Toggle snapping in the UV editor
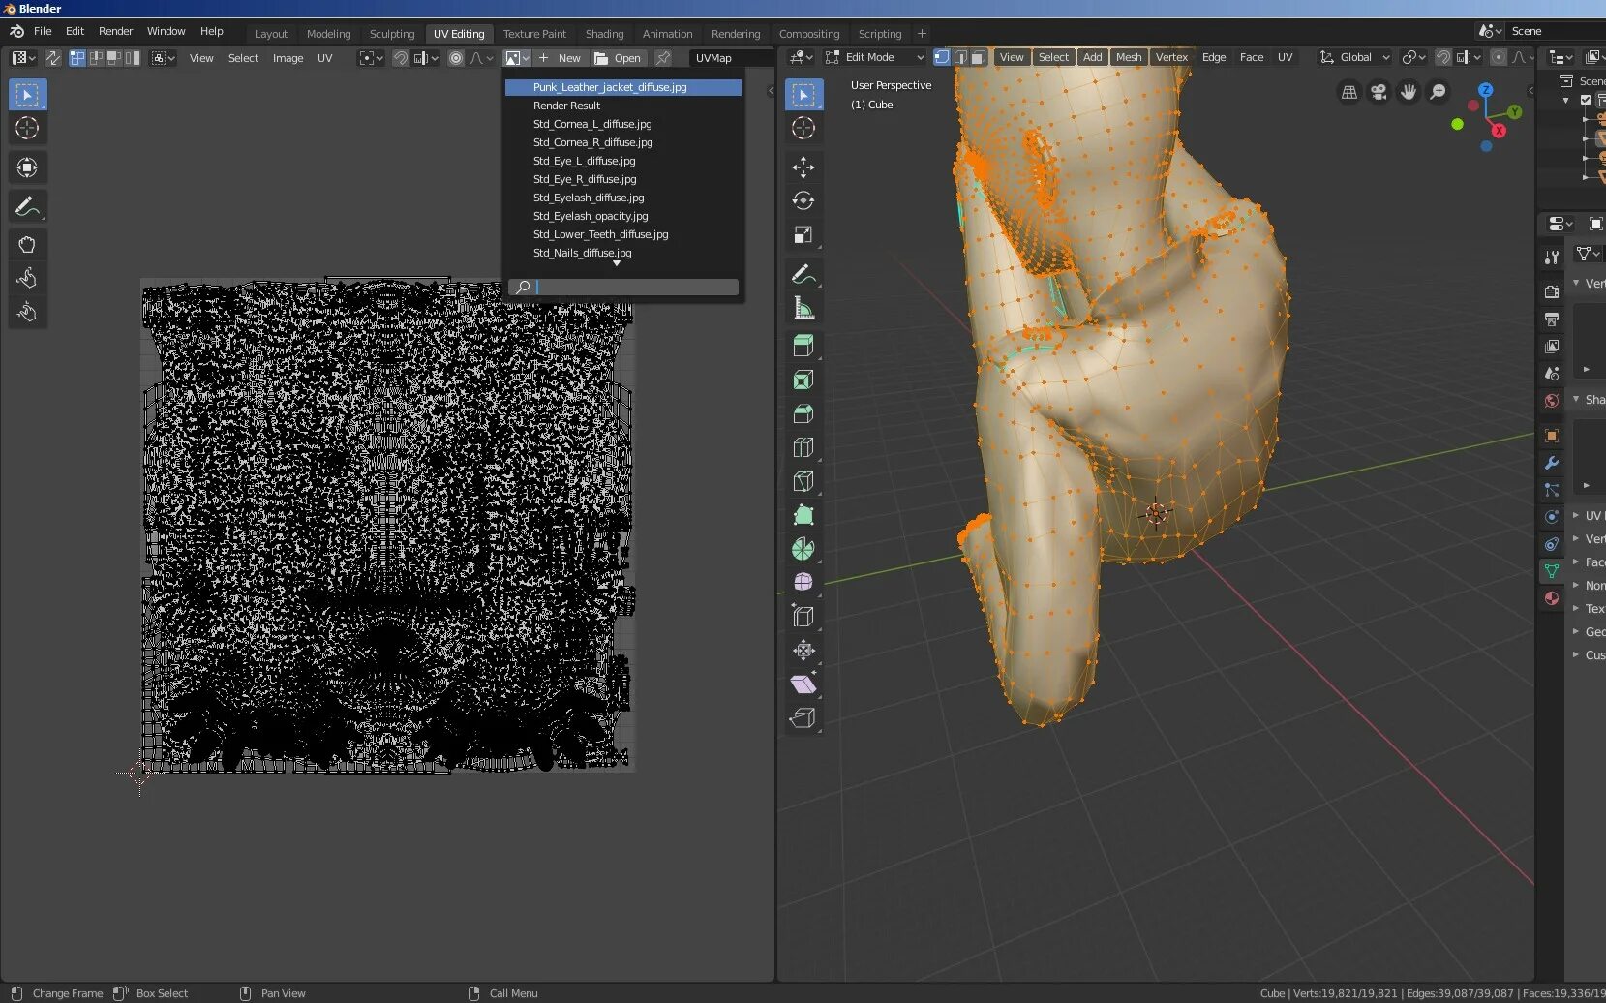The height and width of the screenshot is (1003, 1606). [400, 58]
